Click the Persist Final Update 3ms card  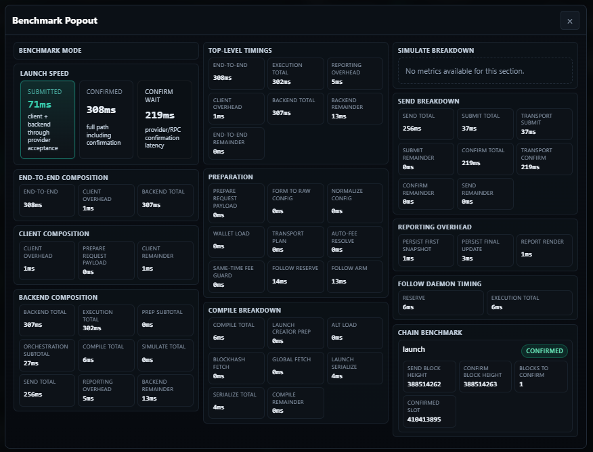[x=485, y=250]
